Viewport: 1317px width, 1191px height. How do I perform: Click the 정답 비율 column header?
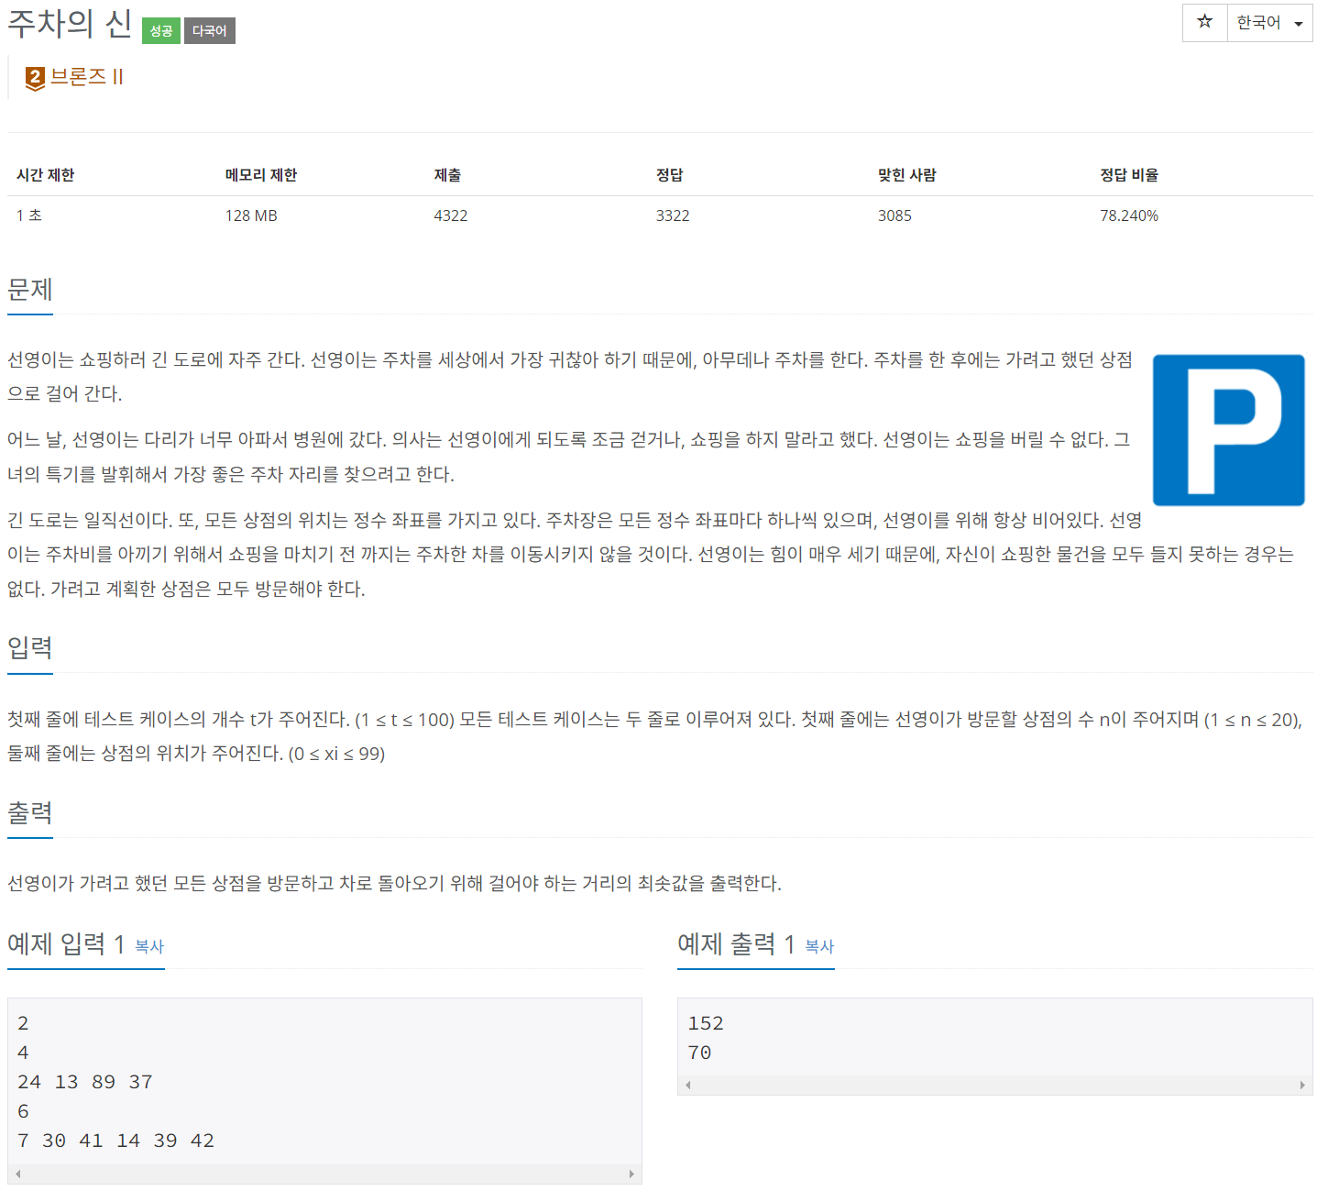(1129, 175)
